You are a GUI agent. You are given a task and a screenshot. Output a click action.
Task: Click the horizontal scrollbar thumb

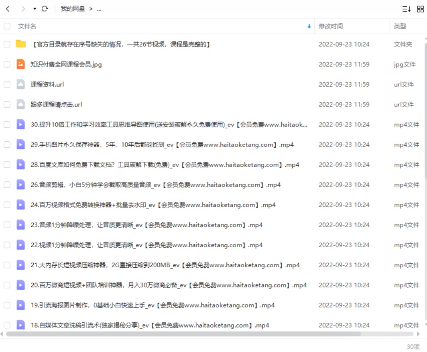183,334
